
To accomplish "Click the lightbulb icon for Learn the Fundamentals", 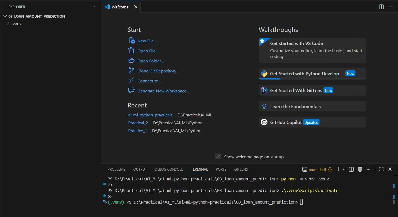I will (264, 106).
